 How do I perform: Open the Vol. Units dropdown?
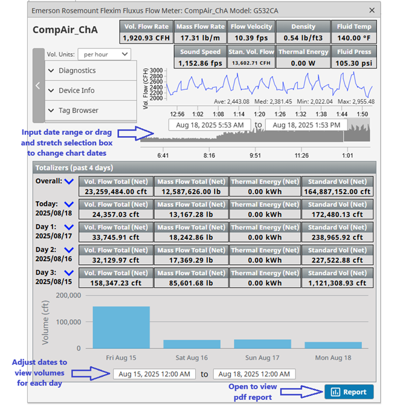point(104,54)
